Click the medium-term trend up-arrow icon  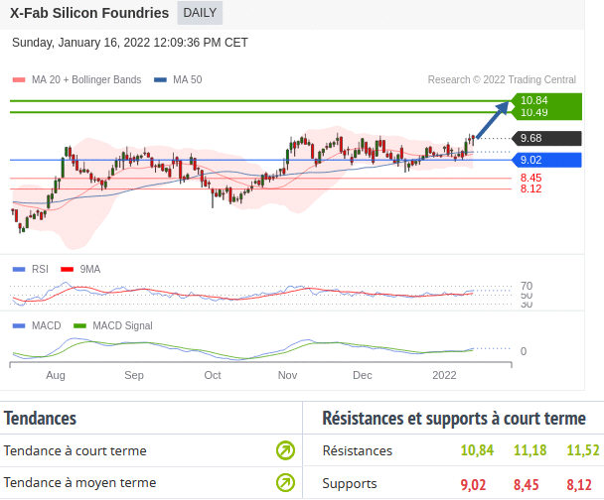point(285,483)
